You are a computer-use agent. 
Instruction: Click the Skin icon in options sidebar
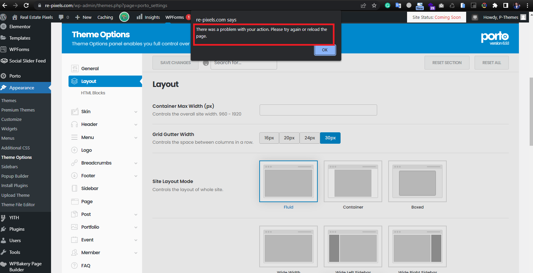75,111
